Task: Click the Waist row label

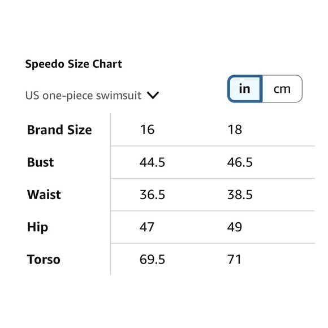Action: (44, 195)
